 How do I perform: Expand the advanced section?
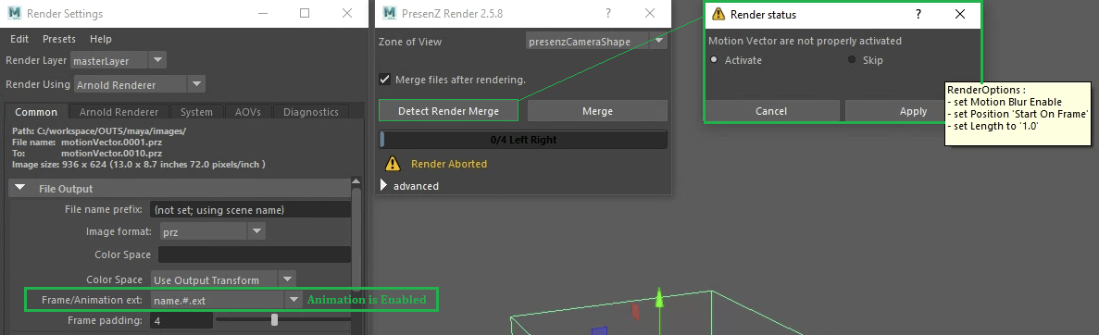coord(383,186)
